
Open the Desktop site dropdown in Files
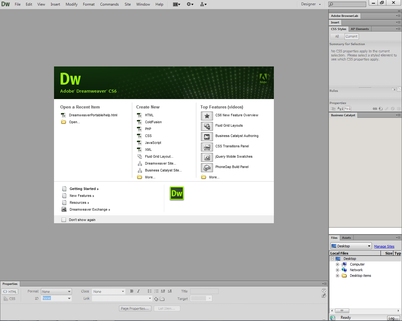[x=351, y=246]
